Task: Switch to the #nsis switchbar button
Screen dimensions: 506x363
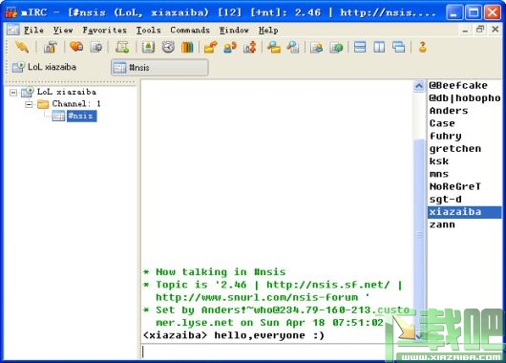Action: tap(159, 68)
